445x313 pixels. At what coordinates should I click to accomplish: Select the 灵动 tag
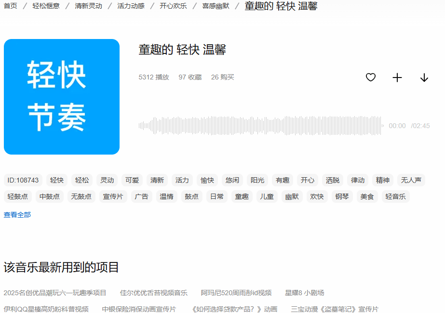click(x=107, y=180)
